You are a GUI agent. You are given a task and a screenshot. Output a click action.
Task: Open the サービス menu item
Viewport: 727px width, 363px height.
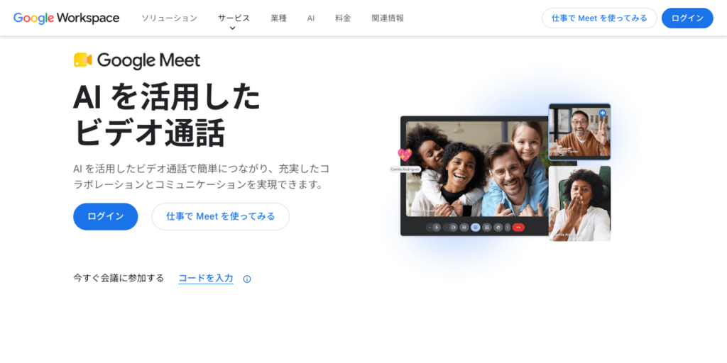(234, 18)
